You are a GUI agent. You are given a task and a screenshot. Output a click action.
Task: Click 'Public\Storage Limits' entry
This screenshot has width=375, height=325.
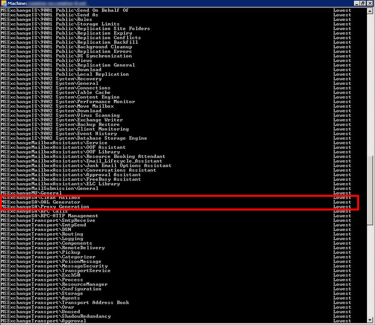[x=176, y=24]
